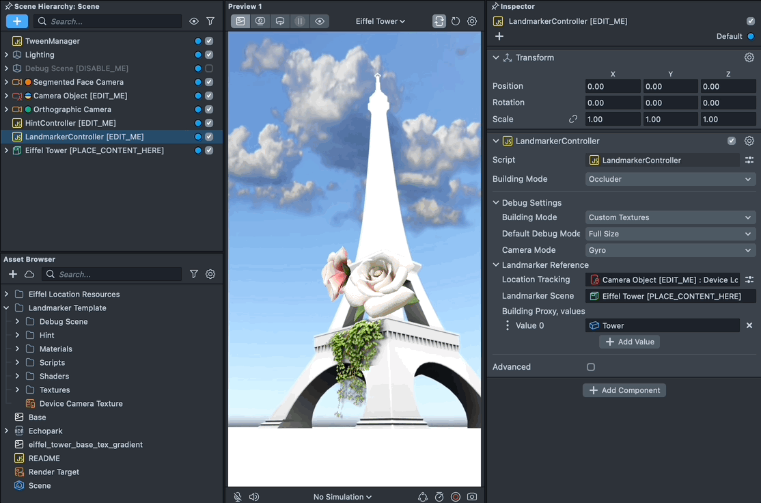Click the uniform scale link icon
This screenshot has height=503, width=761.
pos(573,119)
